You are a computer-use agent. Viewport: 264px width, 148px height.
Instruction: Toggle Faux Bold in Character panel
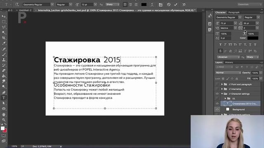pos(220,44)
